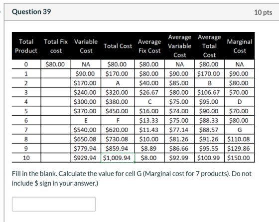Viewport: 279px width, 222px height.
Task: Select the $26.67 average fix cost cell
Action: point(150,92)
